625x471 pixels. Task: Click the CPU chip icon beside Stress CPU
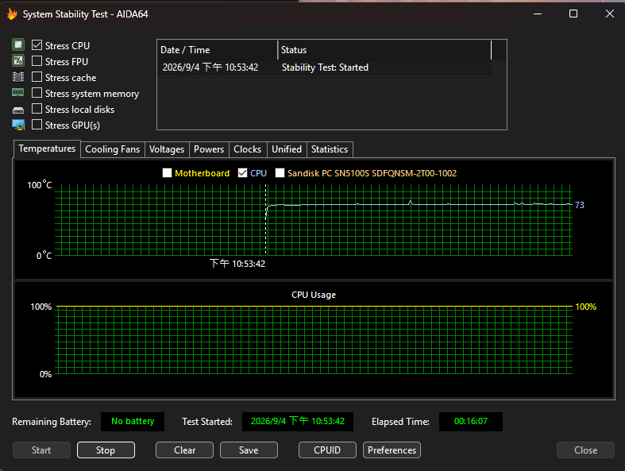click(x=18, y=45)
